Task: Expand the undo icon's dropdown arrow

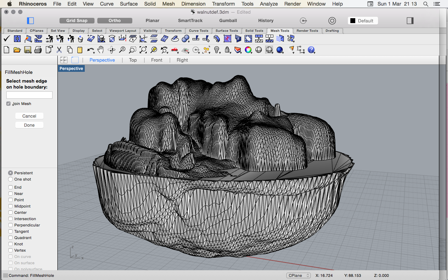Action: point(94,52)
